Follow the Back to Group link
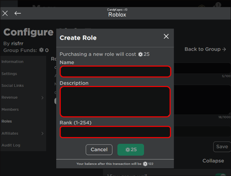The height and width of the screenshot is (176, 231). (205, 49)
